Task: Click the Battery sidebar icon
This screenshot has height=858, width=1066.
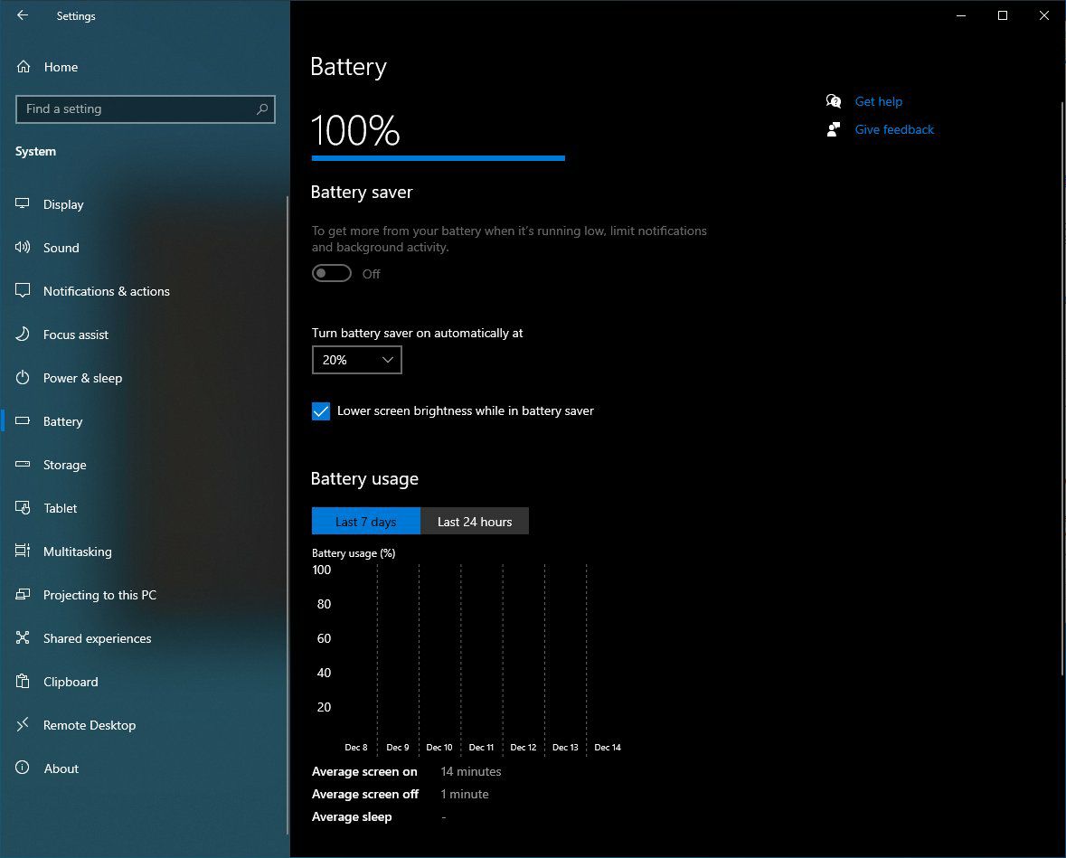Action: [23, 420]
